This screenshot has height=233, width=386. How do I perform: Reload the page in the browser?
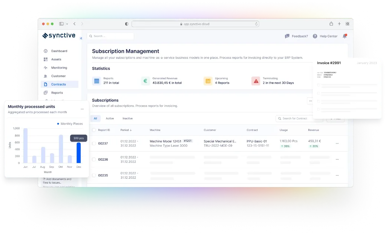(x=256, y=24)
